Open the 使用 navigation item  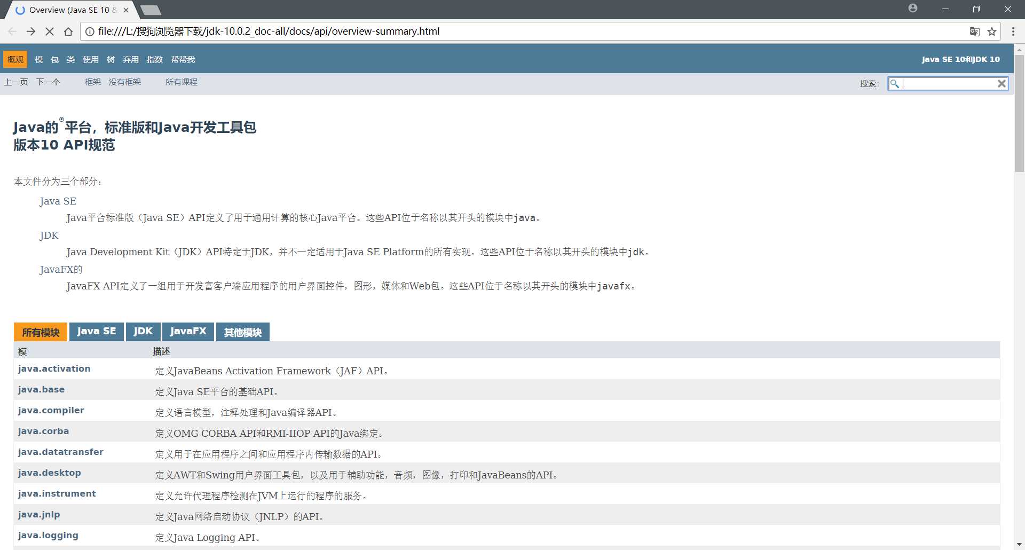point(91,59)
